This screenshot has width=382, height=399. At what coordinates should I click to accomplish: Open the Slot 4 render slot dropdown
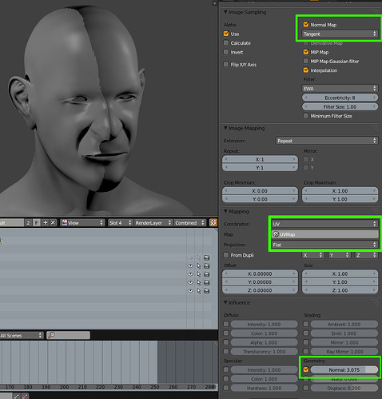pos(120,223)
